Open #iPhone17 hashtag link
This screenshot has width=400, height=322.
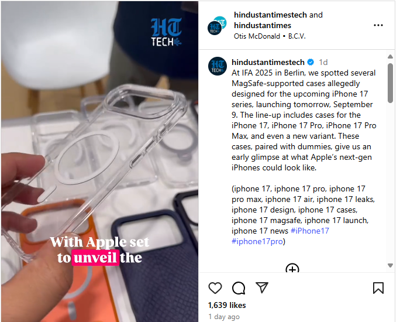tap(310, 231)
